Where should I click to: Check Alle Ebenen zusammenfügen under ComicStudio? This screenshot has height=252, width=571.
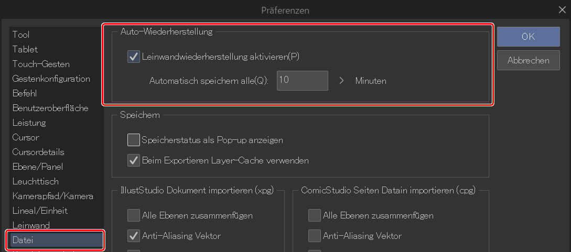click(314, 215)
